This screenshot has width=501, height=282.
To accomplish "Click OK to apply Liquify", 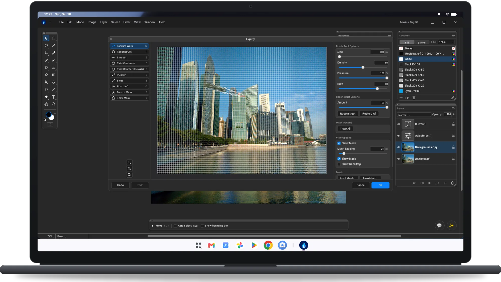I will pyautogui.click(x=380, y=185).
